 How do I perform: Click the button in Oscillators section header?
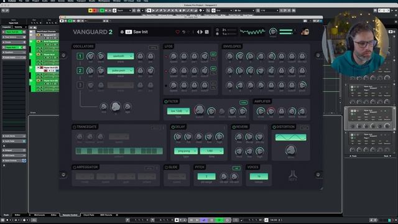(x=153, y=47)
